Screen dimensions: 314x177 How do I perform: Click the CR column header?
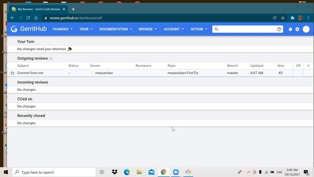[298, 66]
